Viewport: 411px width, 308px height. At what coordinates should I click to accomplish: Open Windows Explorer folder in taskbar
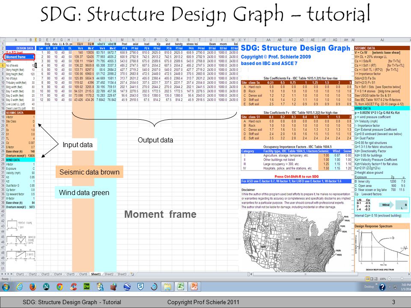point(167,287)
